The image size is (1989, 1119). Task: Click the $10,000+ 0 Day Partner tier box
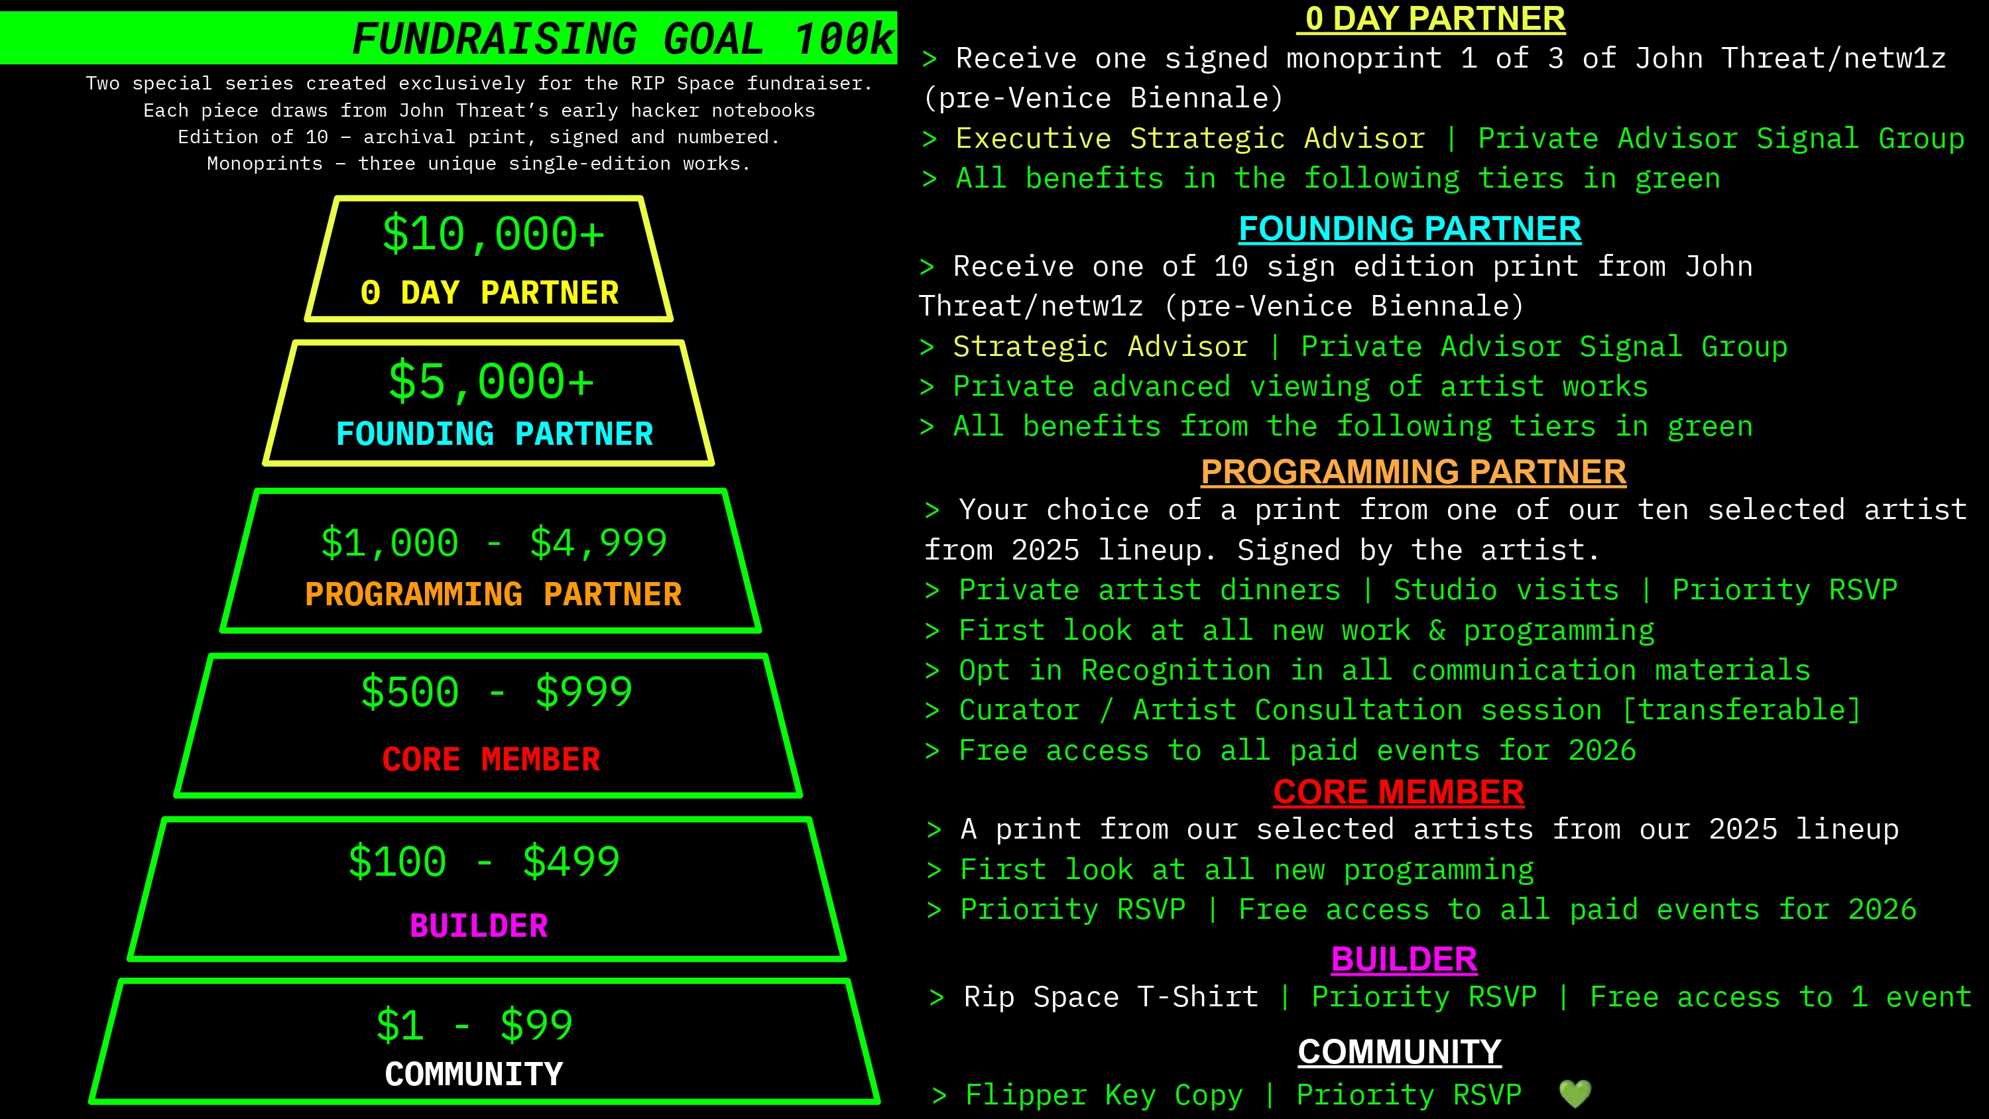(489, 259)
